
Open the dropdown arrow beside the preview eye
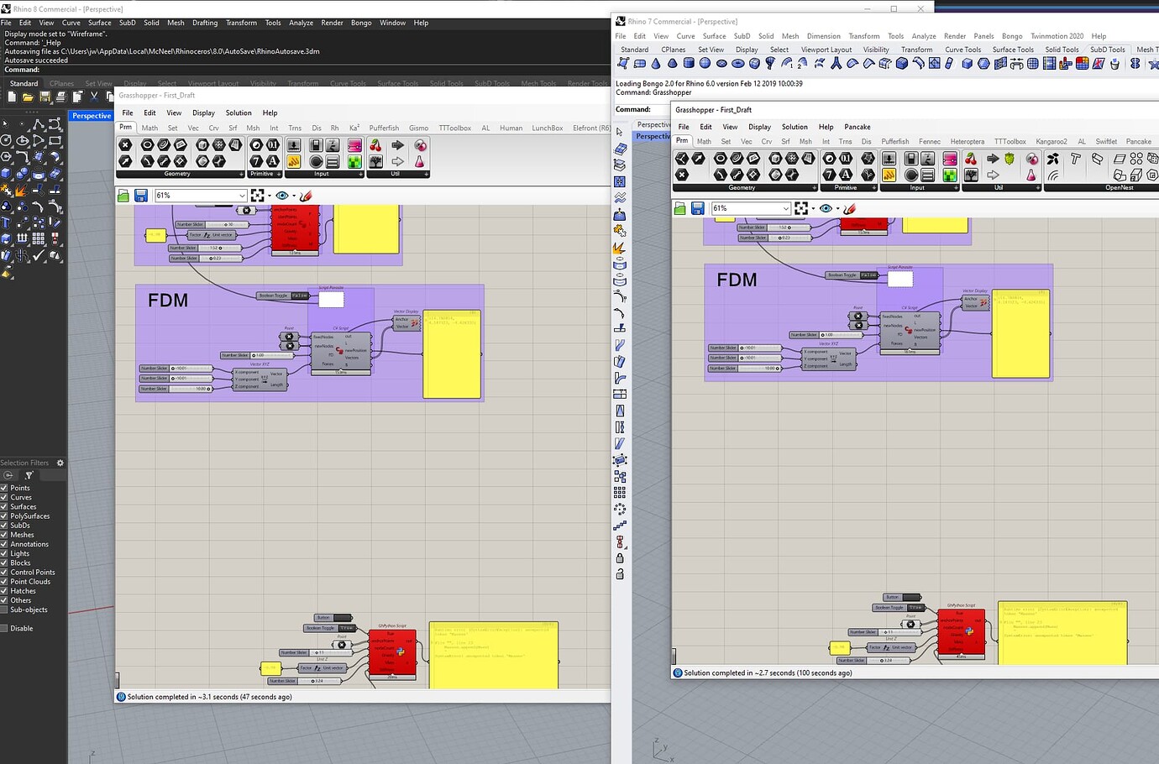[x=292, y=195]
